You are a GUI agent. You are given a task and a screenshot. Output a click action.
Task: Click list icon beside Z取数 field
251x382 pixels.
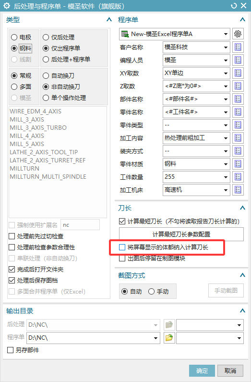[238, 86]
